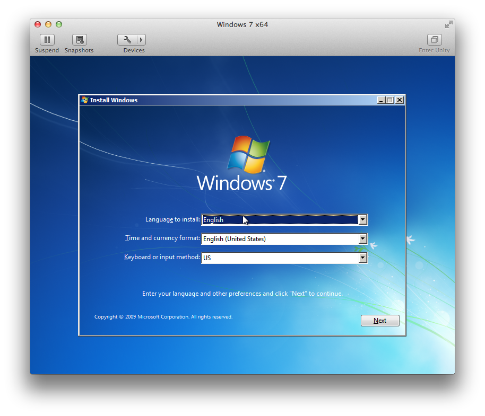Screen dimensions: 485x416
Task: Click the Enter Unity icon
Action: click(x=434, y=40)
